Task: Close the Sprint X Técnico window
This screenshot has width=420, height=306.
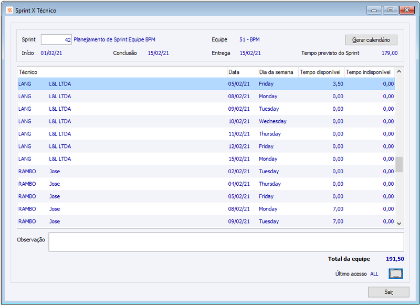Action: (407, 10)
